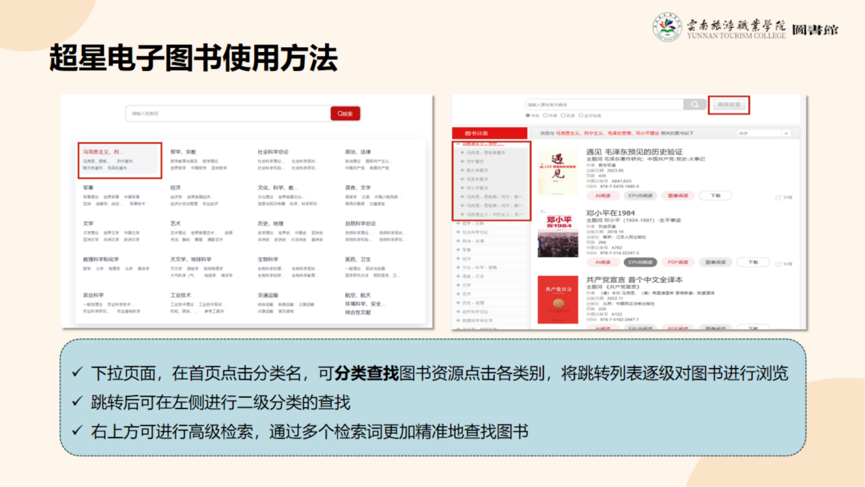Click the 遇见 book cover thumbnail
This screenshot has height=487, width=865.
558,171
